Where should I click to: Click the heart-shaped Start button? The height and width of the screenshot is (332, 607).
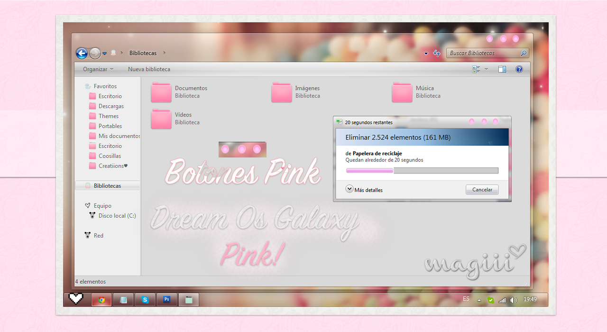coord(76,299)
